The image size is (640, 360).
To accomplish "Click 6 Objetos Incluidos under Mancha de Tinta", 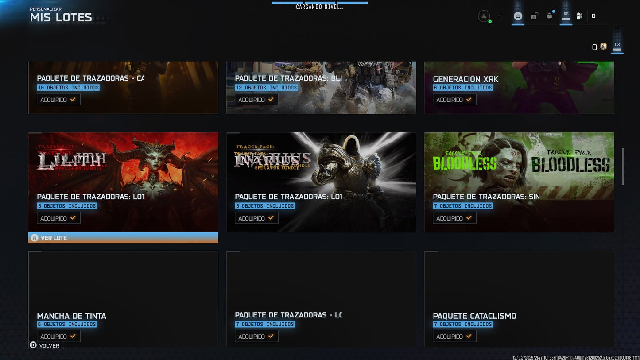I will click(66, 324).
